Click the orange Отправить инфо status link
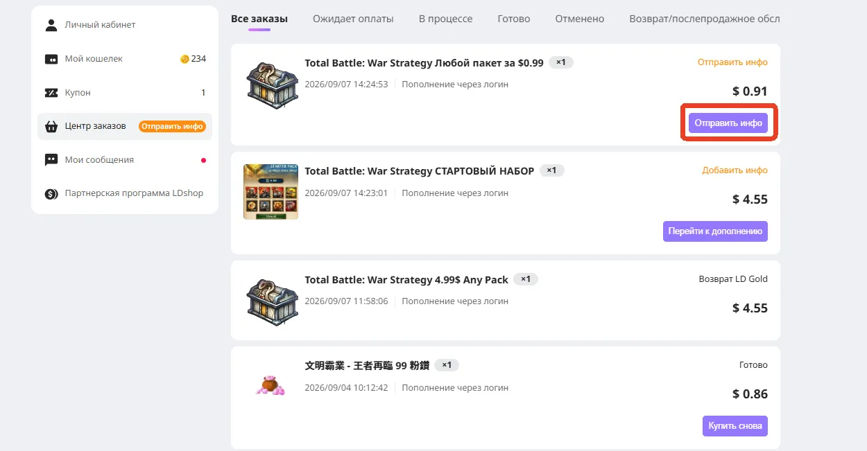Image resolution: width=867 pixels, height=451 pixels. (732, 62)
